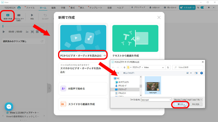
Task: Select テキストから動画を作成 card
Action: click(135, 41)
